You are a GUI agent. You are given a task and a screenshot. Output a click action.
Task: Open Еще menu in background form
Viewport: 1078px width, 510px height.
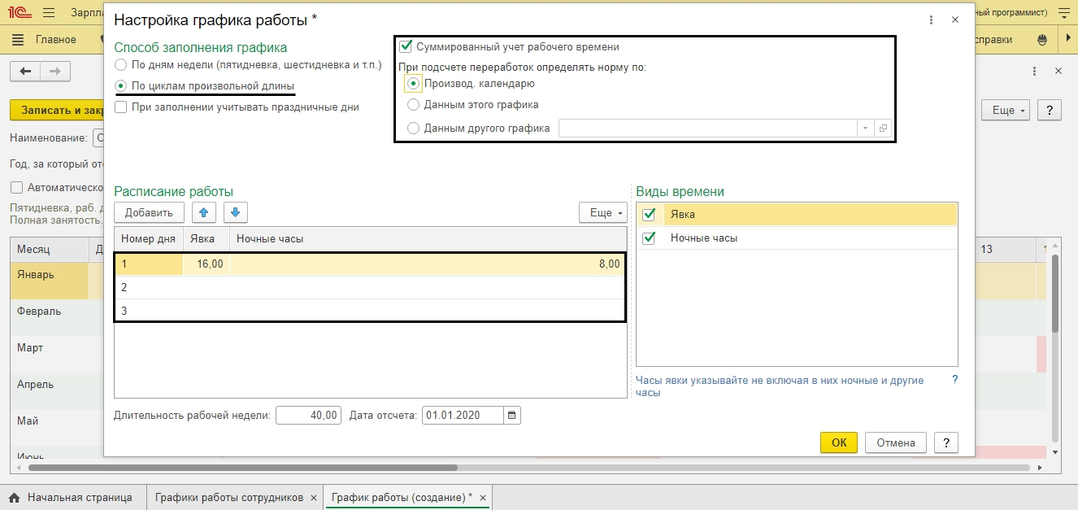(1006, 110)
